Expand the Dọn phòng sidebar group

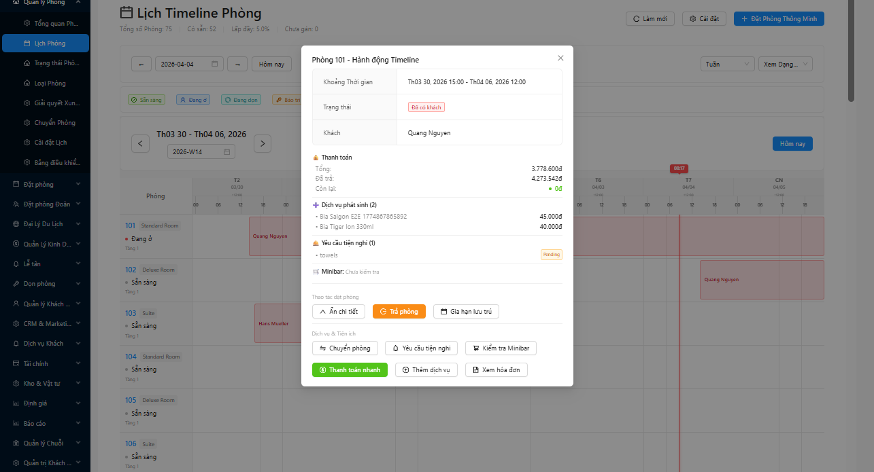tap(46, 283)
